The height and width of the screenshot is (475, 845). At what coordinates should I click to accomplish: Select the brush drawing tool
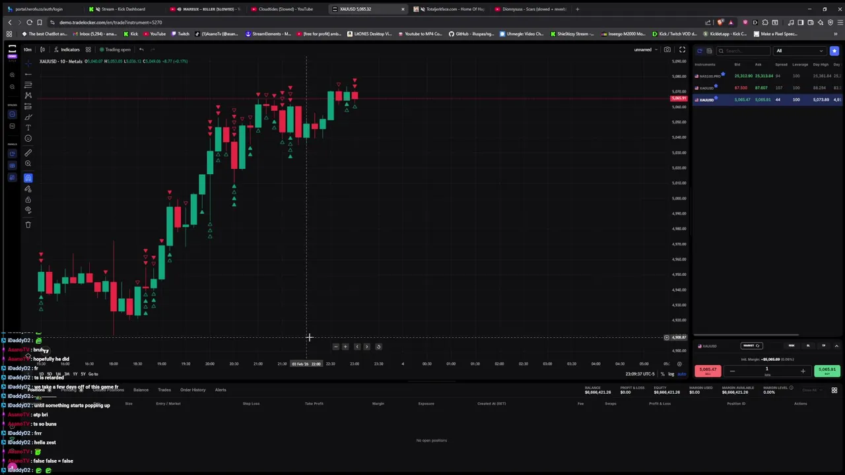coord(28,117)
